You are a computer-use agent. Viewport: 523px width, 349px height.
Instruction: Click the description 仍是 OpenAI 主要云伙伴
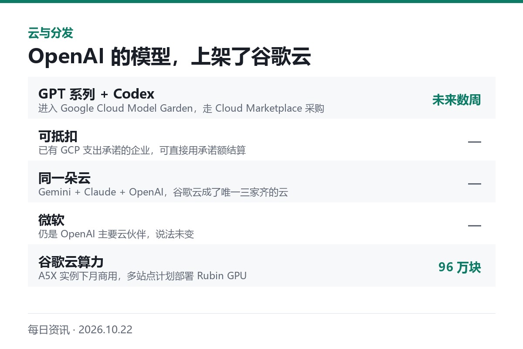pyautogui.click(x=116, y=234)
